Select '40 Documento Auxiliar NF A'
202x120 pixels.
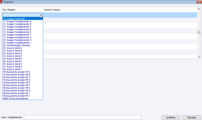click(x=23, y=72)
